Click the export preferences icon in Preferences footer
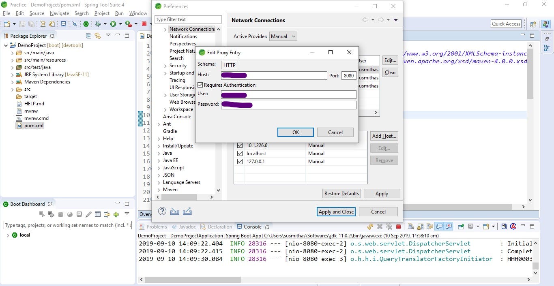 point(187,211)
